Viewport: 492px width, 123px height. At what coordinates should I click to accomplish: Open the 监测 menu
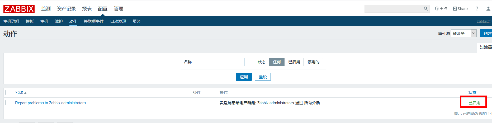pyautogui.click(x=46, y=9)
